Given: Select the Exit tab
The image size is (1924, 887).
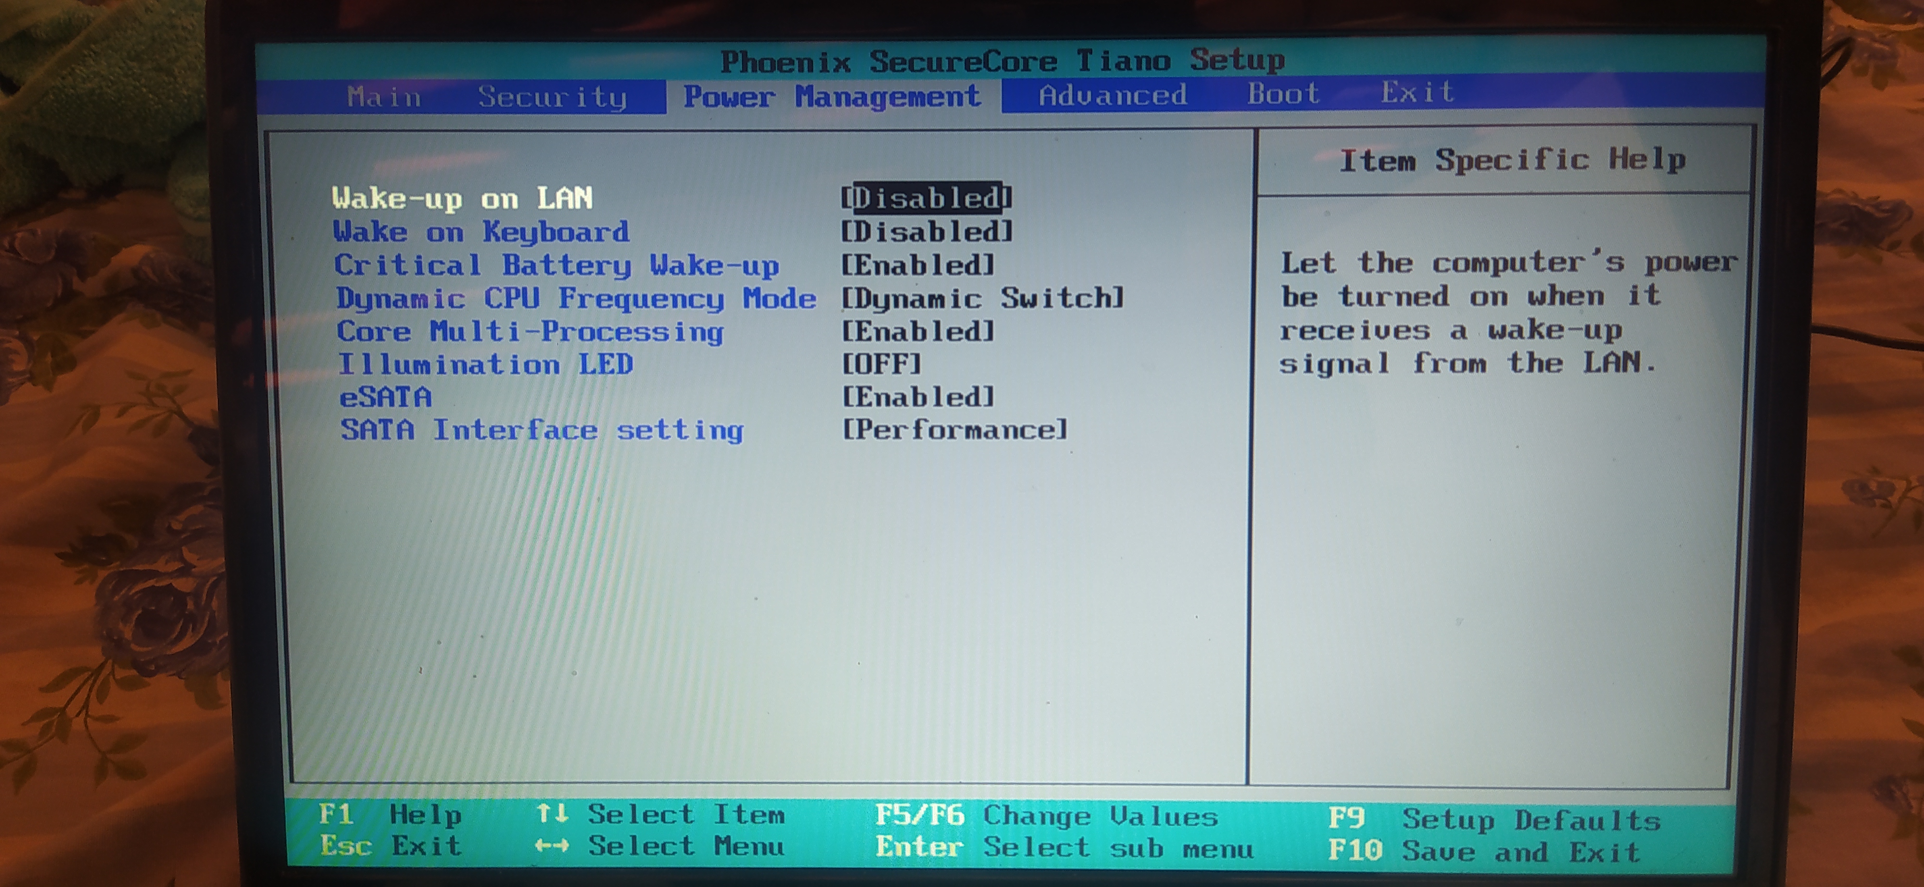Looking at the screenshot, I should [1417, 92].
